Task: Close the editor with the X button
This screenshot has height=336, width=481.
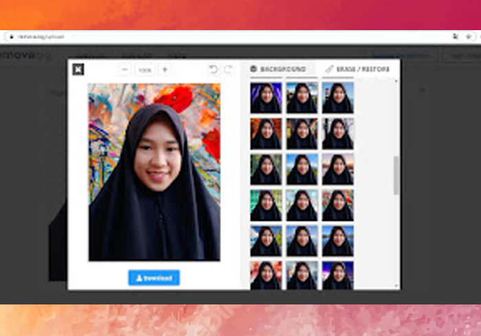Action: pyautogui.click(x=78, y=69)
